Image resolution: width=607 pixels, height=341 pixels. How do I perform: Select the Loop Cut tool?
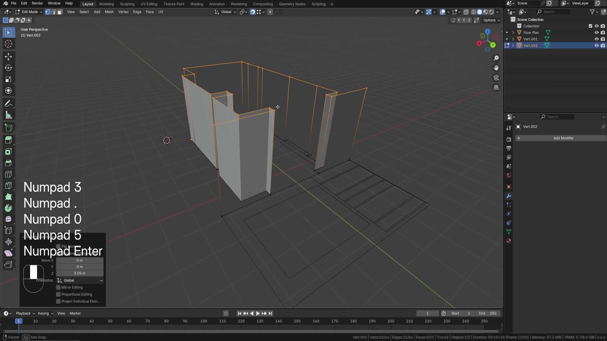pyautogui.click(x=9, y=175)
